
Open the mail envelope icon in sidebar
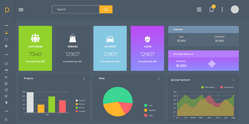[6, 39]
